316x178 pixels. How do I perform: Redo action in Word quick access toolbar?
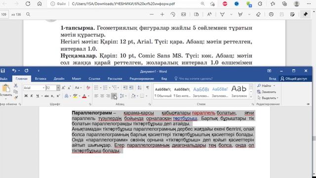tap(26, 71)
